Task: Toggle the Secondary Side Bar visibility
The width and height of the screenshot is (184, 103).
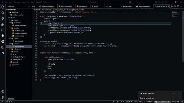Action: pos(166,2)
